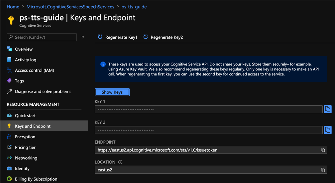Open the Overview menu item
This screenshot has height=183, width=335.
(24, 49)
